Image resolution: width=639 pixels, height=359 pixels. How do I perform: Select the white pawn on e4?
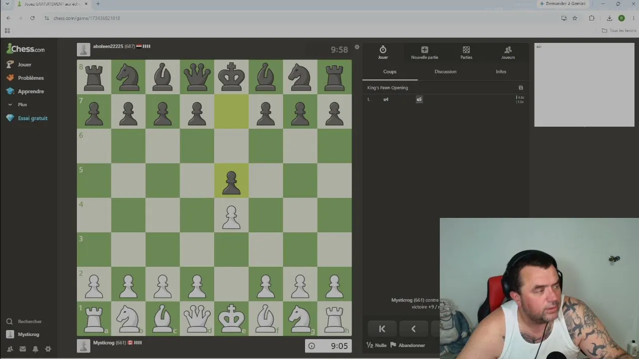coord(231,215)
